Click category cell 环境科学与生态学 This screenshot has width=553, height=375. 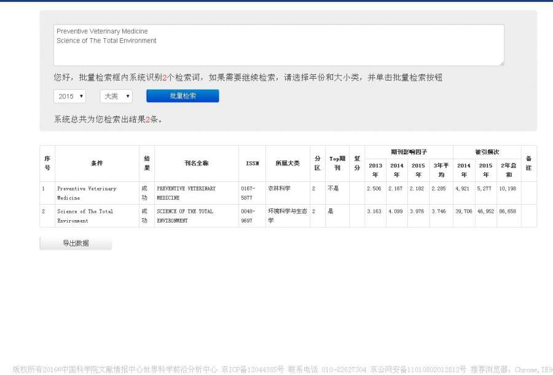(288, 216)
